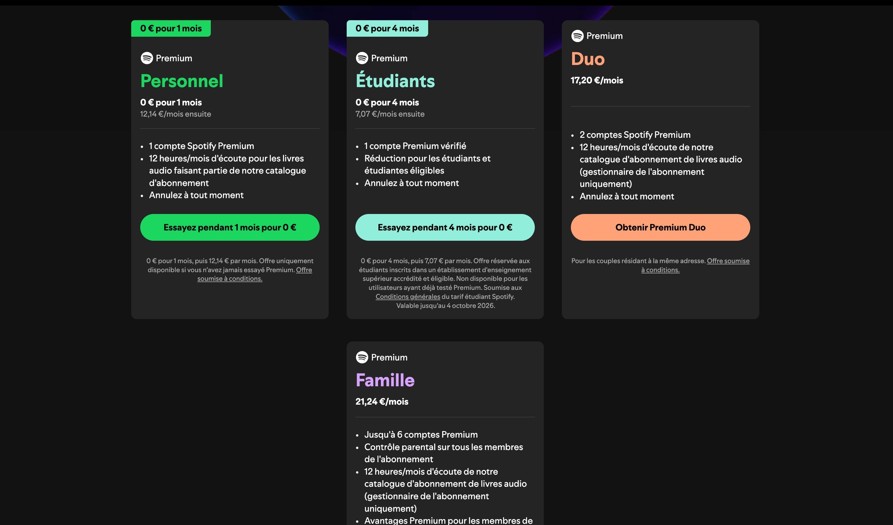Click 'Pour les couples résidant à la même adresse'
The image size is (893, 525).
[638, 261]
